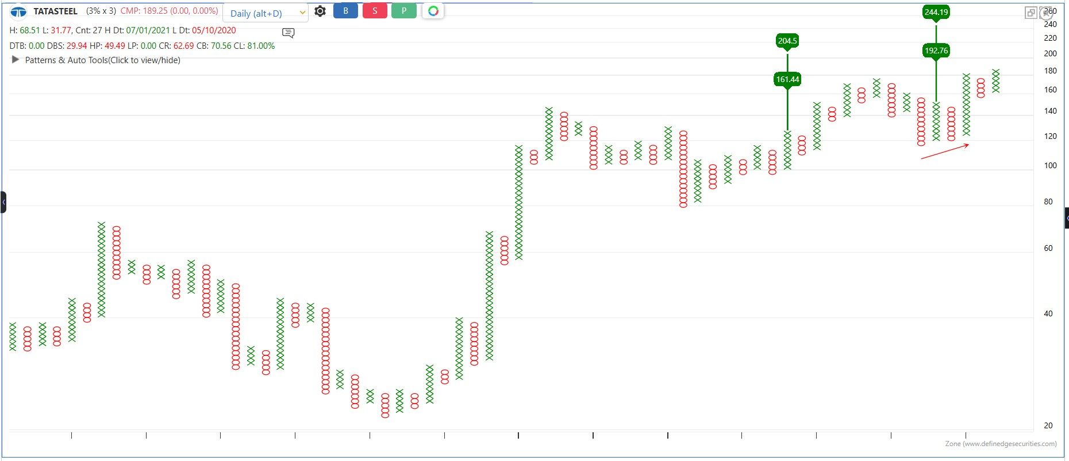Expand the right side panel handle

click(1066, 218)
